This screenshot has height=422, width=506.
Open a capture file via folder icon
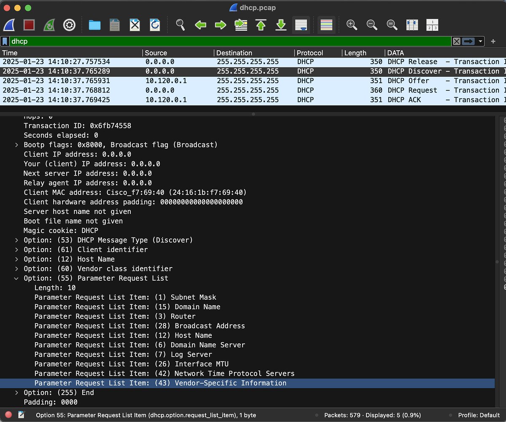coord(94,25)
